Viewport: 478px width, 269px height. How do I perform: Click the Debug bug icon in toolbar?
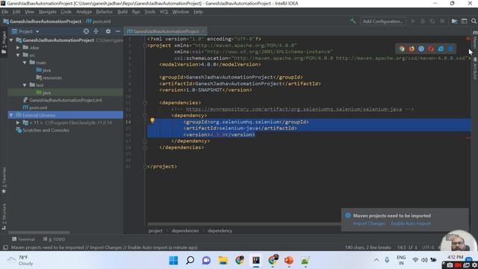tap(423, 22)
